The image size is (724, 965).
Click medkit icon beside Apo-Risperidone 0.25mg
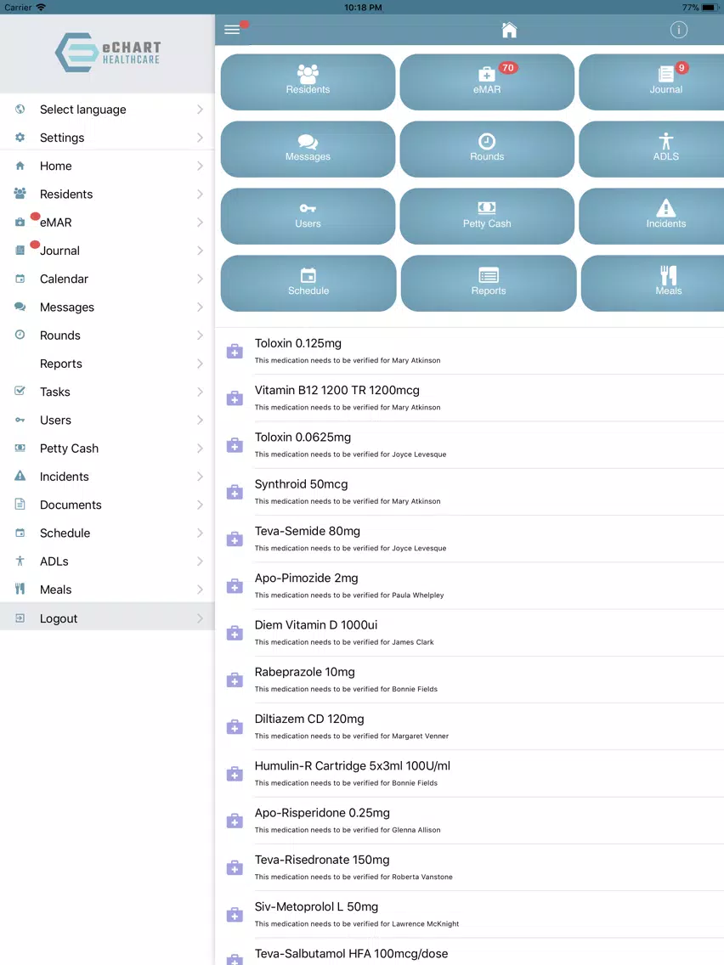[x=235, y=821]
